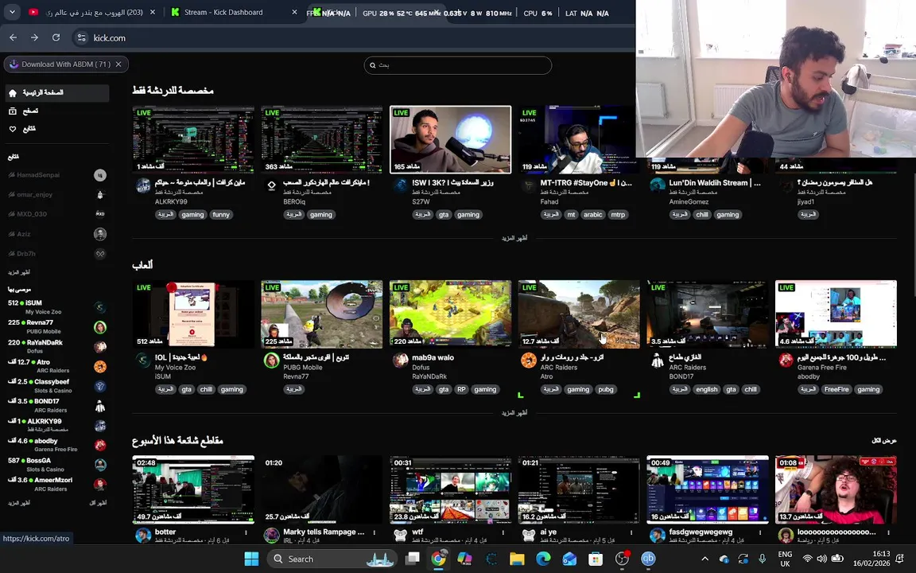Click english tag under BOND17 stream
This screenshot has height=573, width=916.
click(x=706, y=389)
